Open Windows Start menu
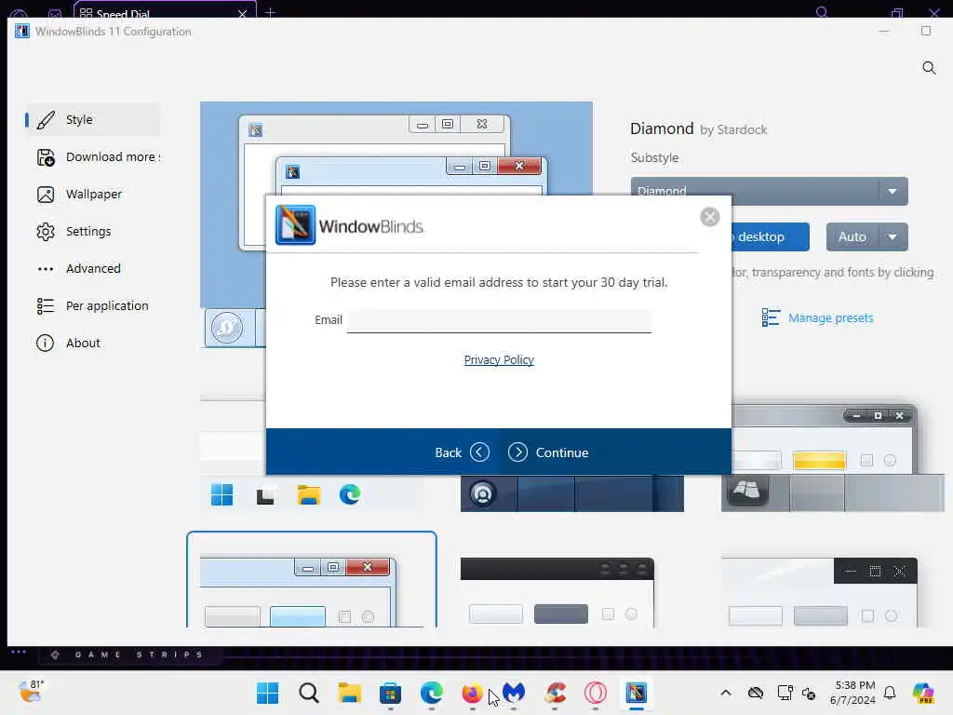The image size is (953, 715). (267, 693)
